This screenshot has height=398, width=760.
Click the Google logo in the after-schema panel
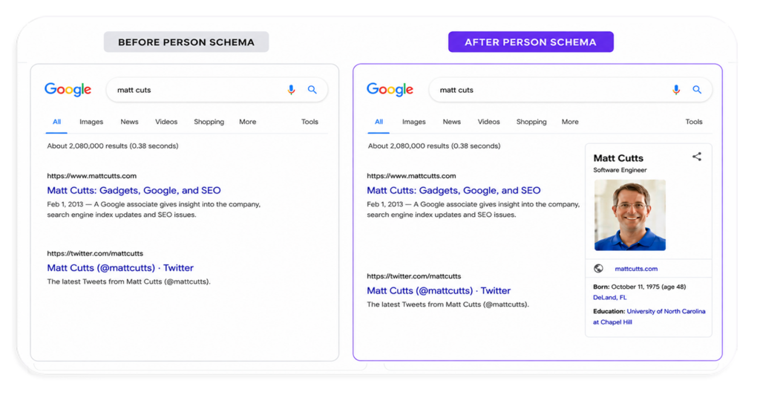390,90
